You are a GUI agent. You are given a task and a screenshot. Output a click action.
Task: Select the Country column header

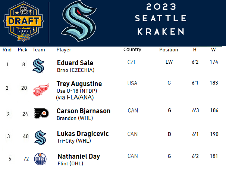132,50
